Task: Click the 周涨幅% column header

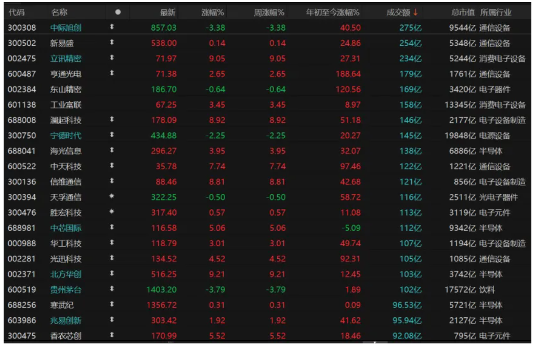Action: (269, 12)
